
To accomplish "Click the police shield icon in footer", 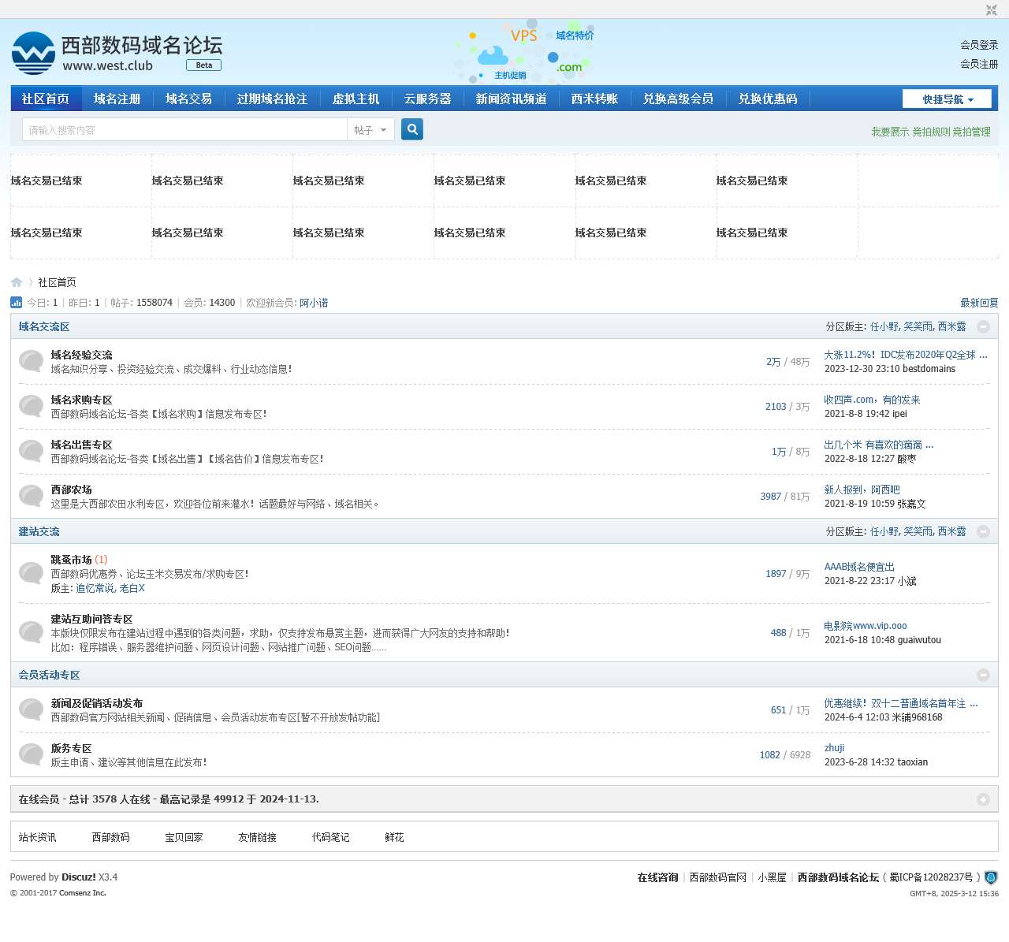I will coord(992,877).
